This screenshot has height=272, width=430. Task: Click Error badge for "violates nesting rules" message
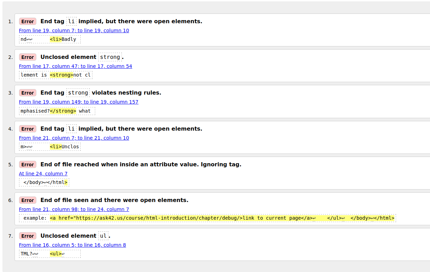[27, 93]
